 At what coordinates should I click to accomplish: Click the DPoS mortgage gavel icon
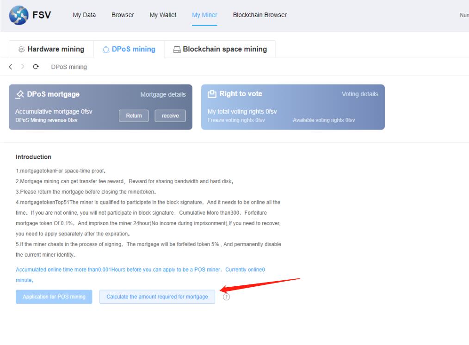coord(20,94)
